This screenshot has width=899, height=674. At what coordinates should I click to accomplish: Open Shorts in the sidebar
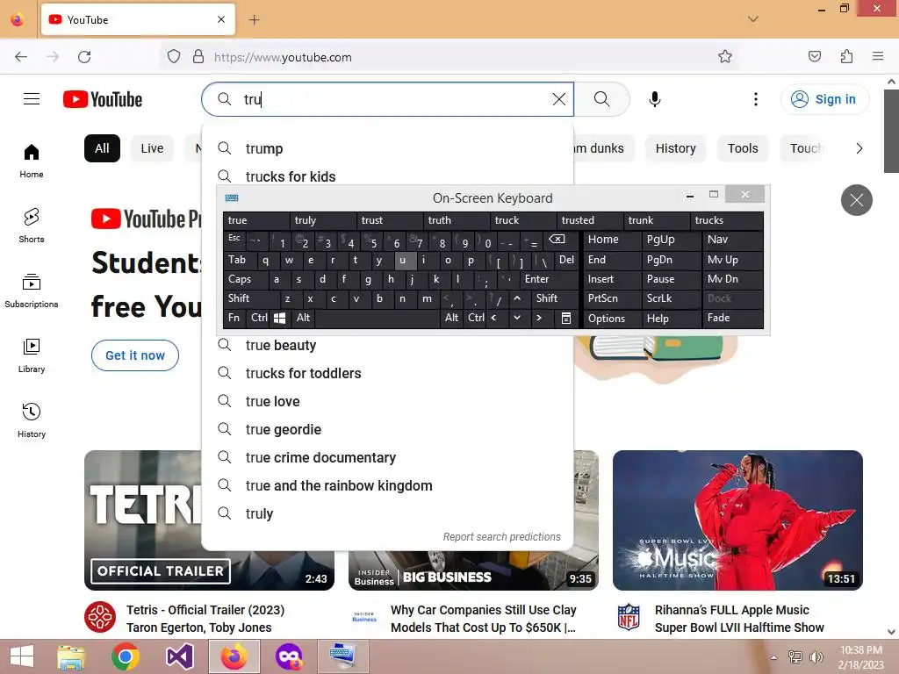coord(32,226)
